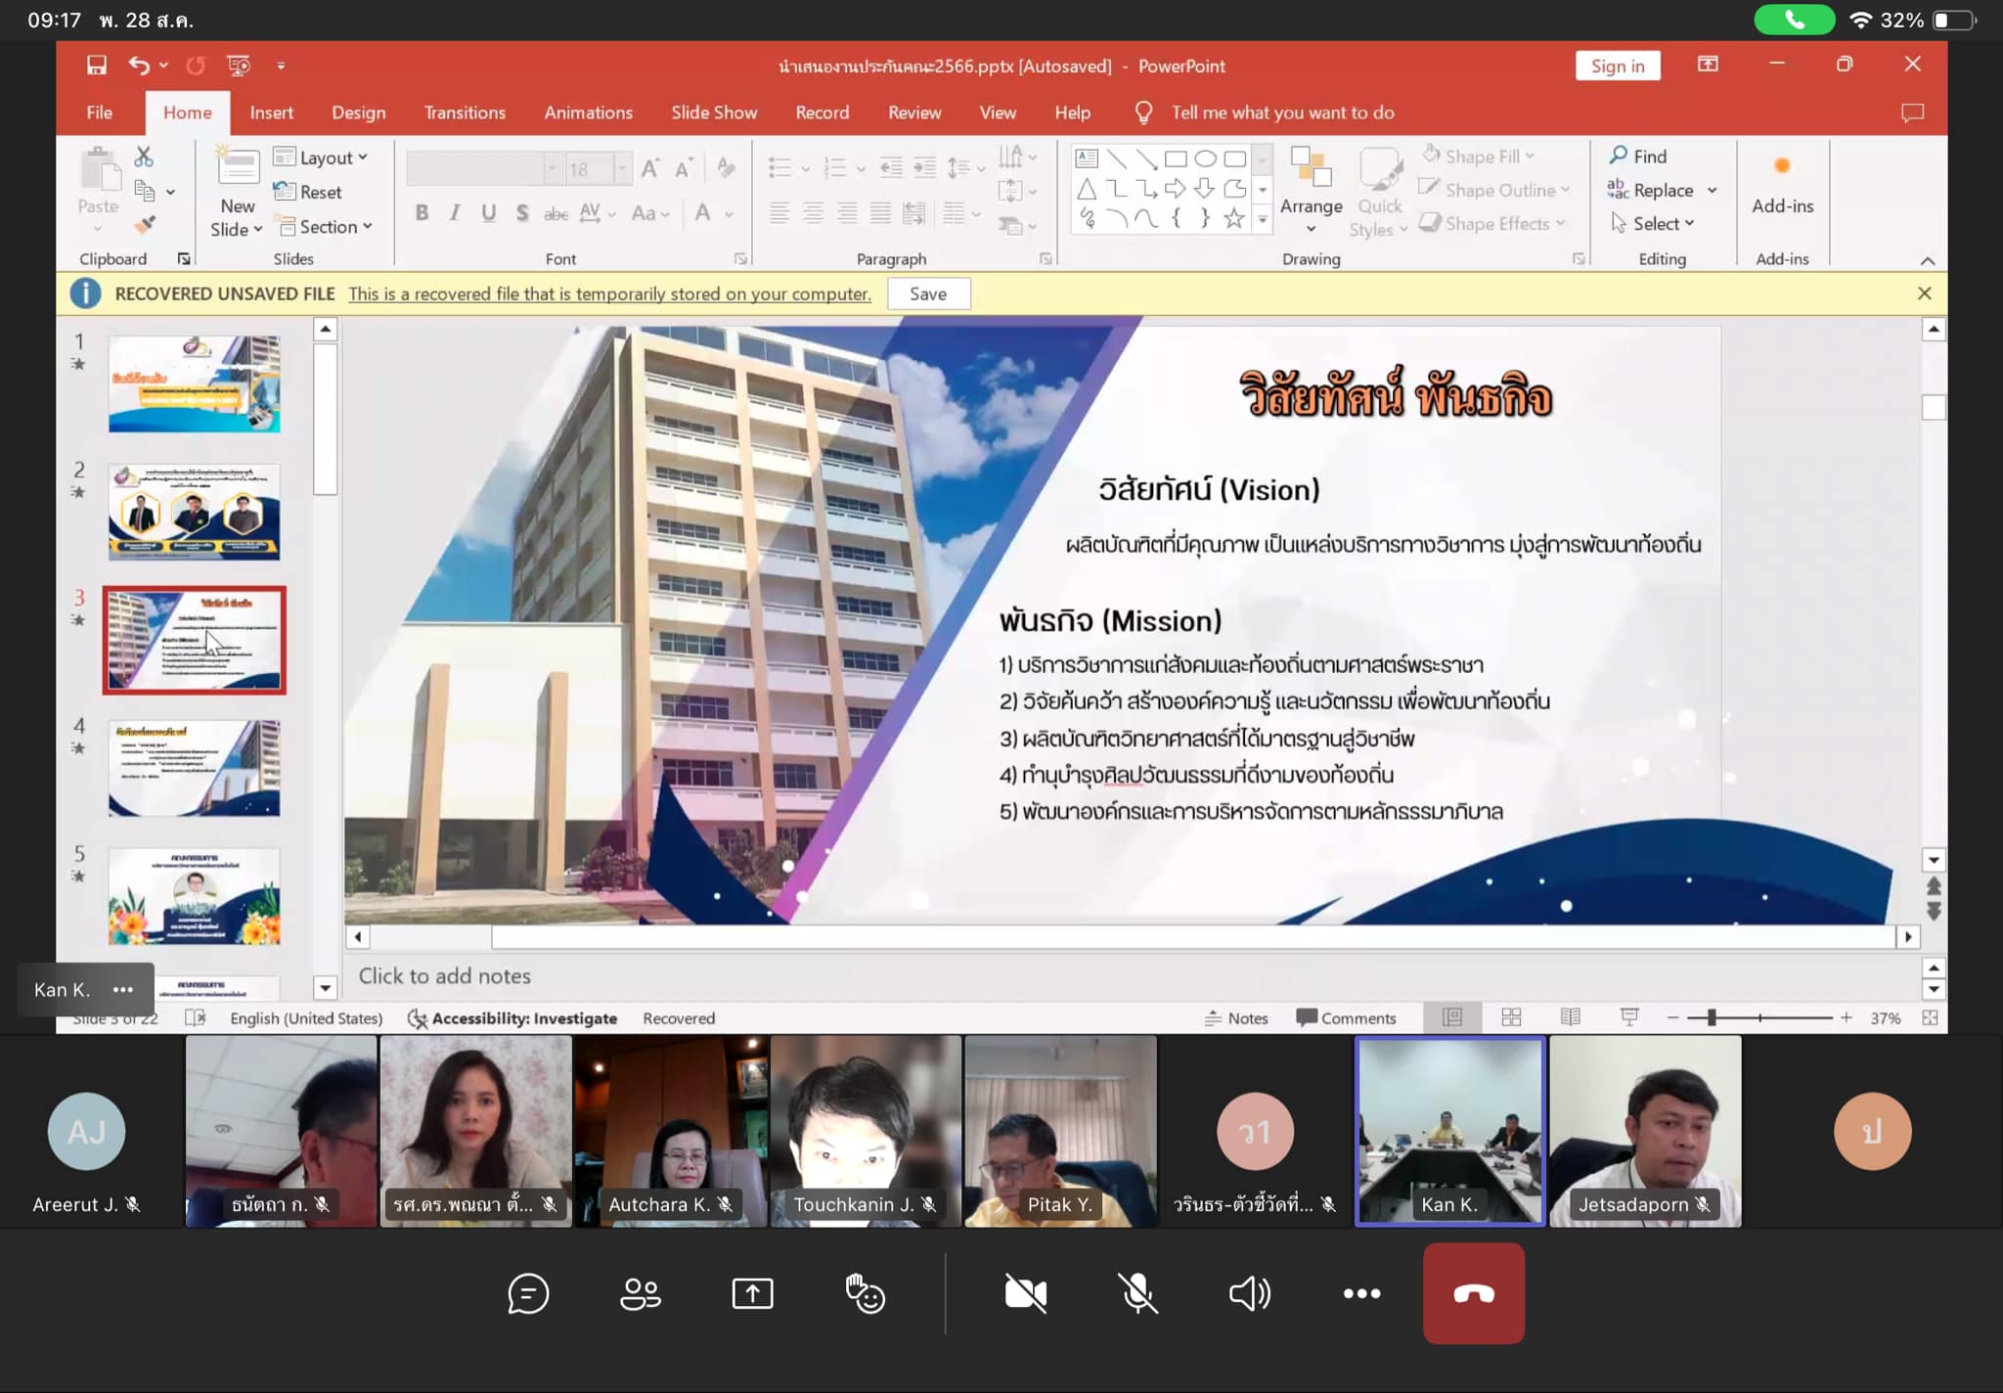
Task: Expand the Layout dropdown
Action: tap(333, 157)
